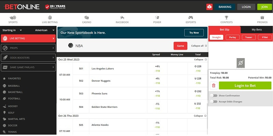Click the trash icon in bet slip
Viewport: 273px width, 136px height.
click(x=214, y=86)
